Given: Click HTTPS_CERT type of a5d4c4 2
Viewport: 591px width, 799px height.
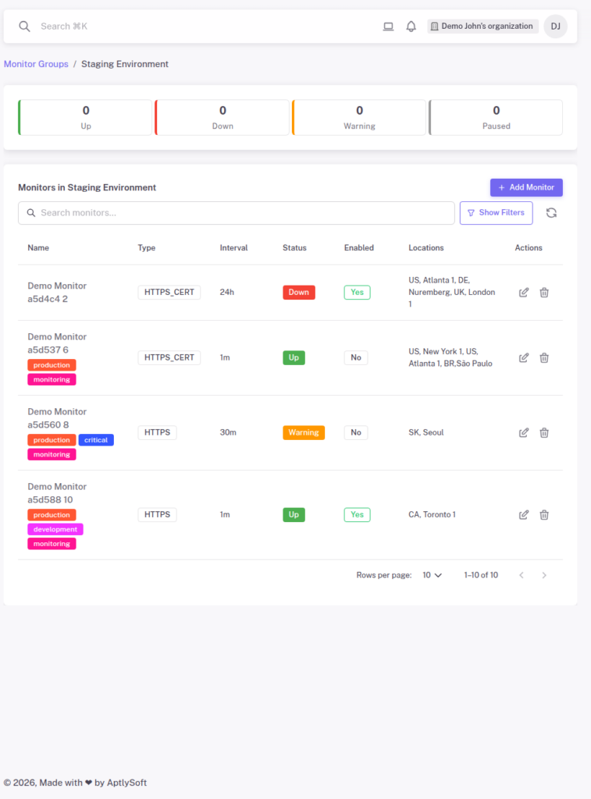Looking at the screenshot, I should click(x=169, y=293).
